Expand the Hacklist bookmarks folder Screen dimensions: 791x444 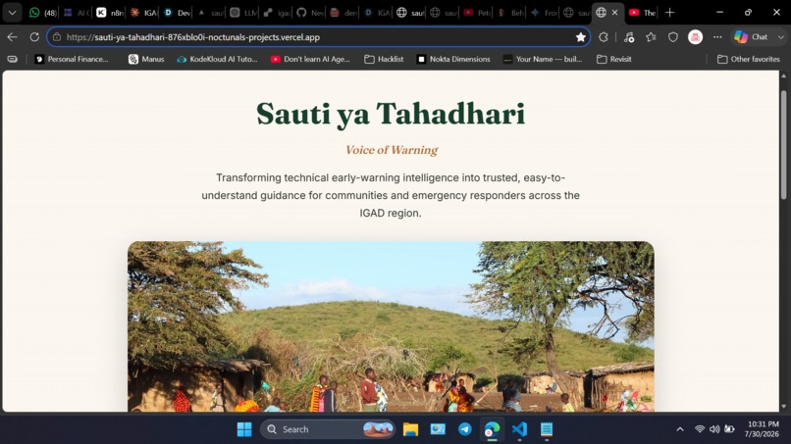[384, 59]
